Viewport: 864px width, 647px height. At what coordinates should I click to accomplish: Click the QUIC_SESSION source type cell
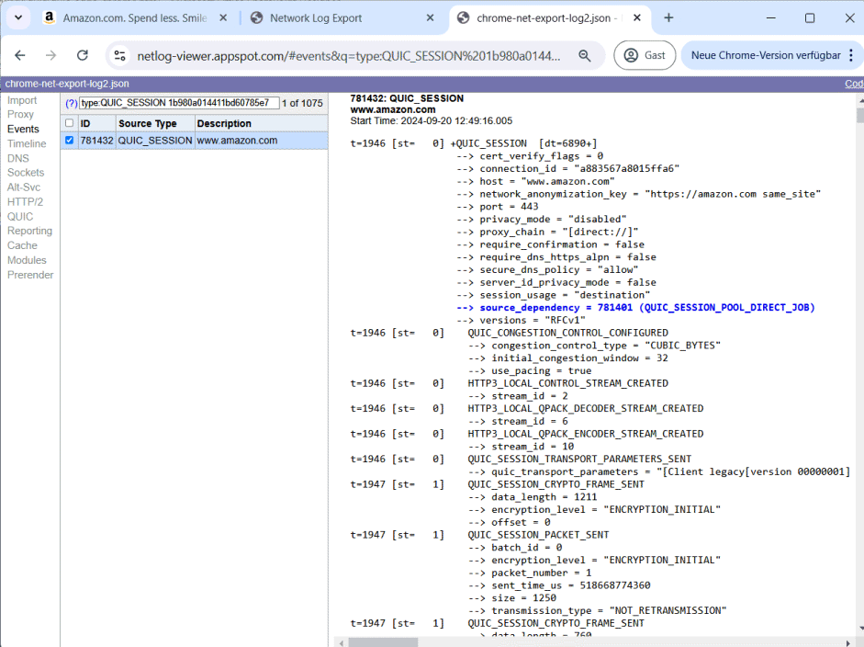tap(155, 141)
